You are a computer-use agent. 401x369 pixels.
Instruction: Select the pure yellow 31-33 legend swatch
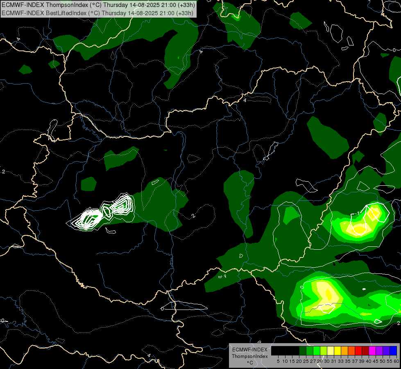pos(338,351)
